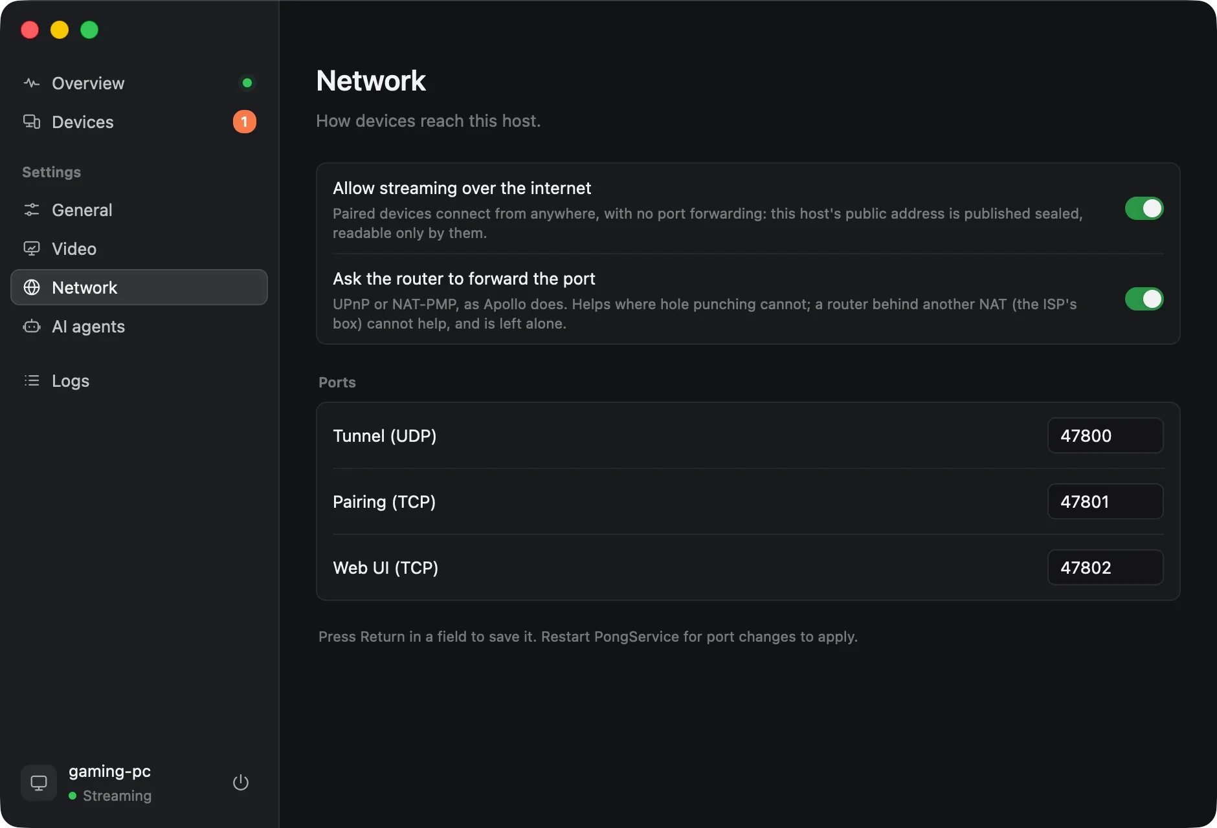1217x828 pixels.
Task: Click the Pairing (TCP) port field 47801
Action: [1105, 501]
